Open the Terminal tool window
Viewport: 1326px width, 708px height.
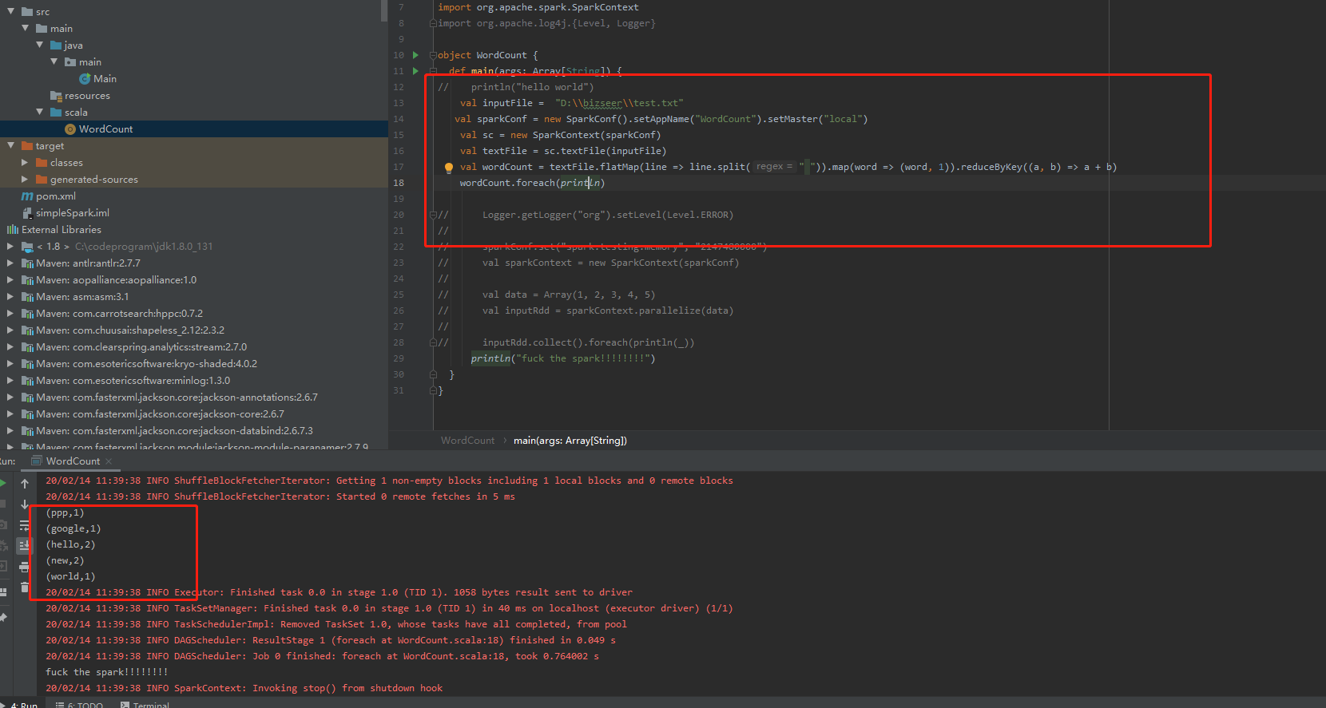click(145, 705)
